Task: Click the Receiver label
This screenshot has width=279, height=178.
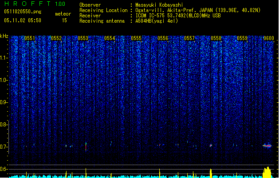Action: 90,16
